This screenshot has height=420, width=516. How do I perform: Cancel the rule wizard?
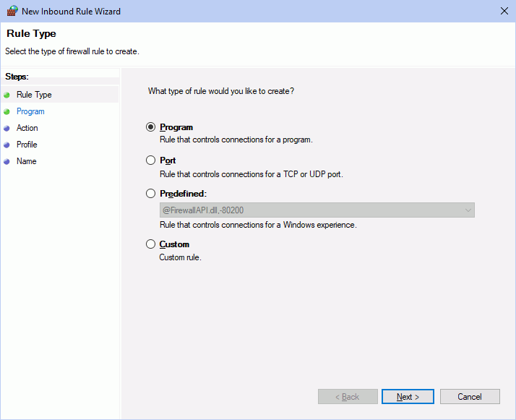[470, 397]
